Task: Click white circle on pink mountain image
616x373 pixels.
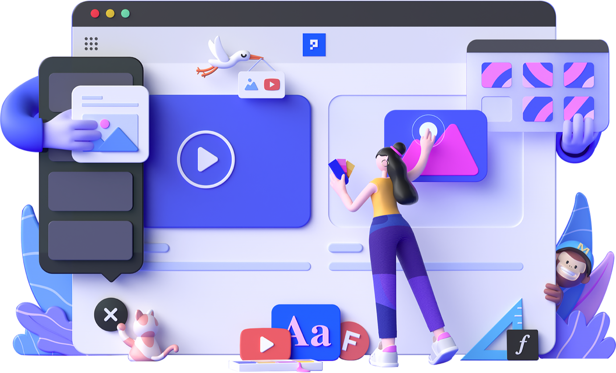Action: 428,129
